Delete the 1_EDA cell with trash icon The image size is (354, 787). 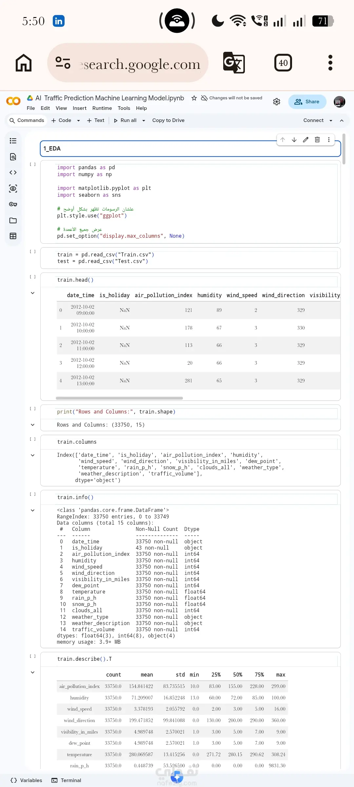pyautogui.click(x=317, y=140)
